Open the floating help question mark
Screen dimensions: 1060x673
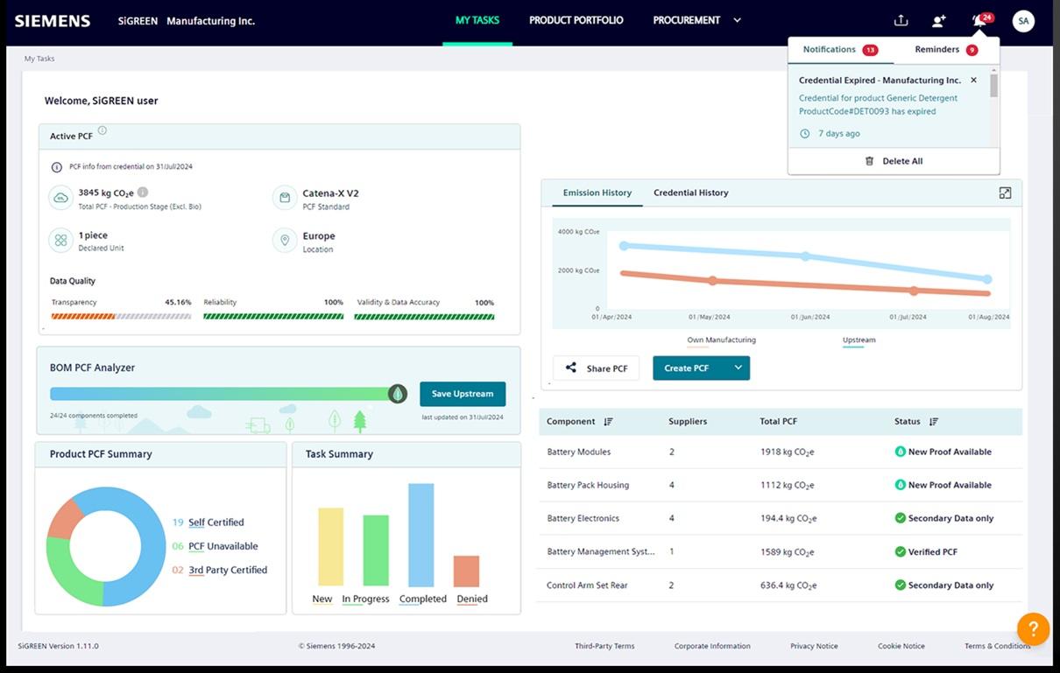click(1033, 628)
